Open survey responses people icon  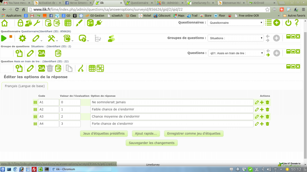point(112,39)
